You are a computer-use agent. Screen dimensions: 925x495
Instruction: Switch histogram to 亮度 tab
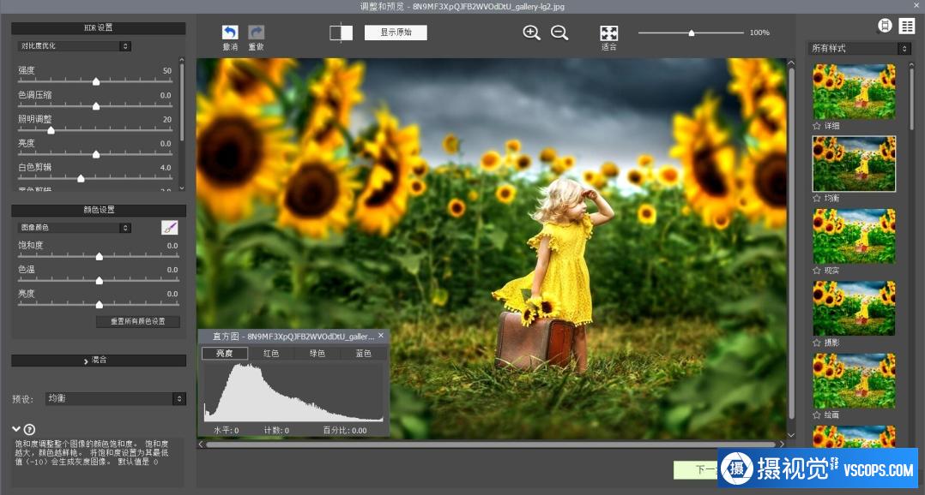click(x=224, y=353)
